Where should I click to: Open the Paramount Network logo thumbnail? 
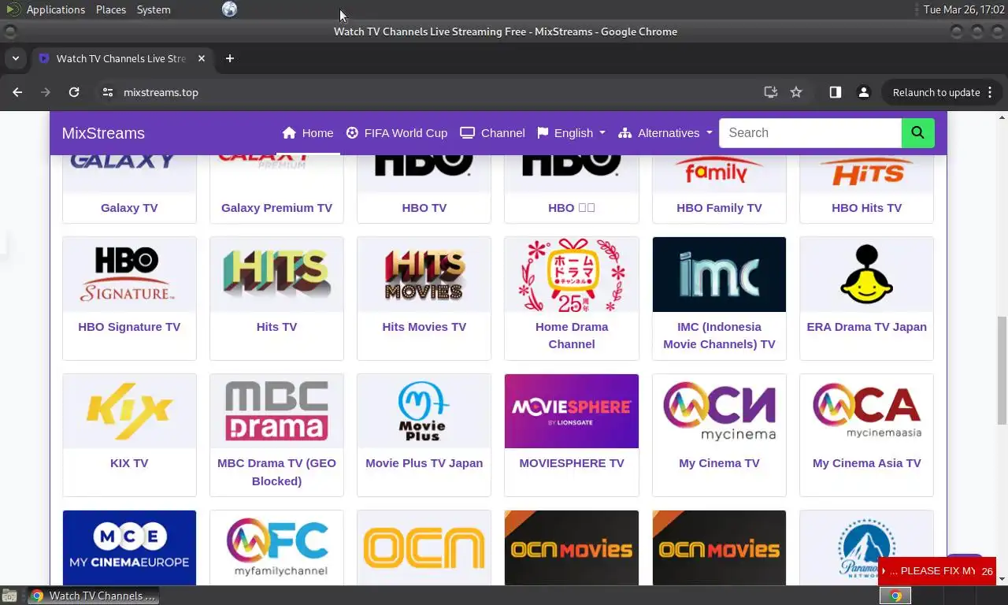(x=866, y=547)
